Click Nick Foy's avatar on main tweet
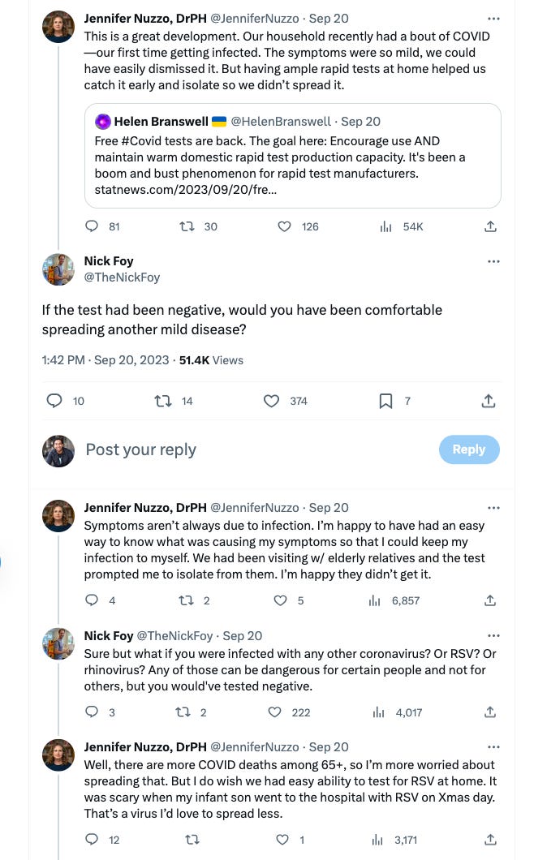Image resolution: width=534 pixels, height=860 pixels. (x=58, y=269)
